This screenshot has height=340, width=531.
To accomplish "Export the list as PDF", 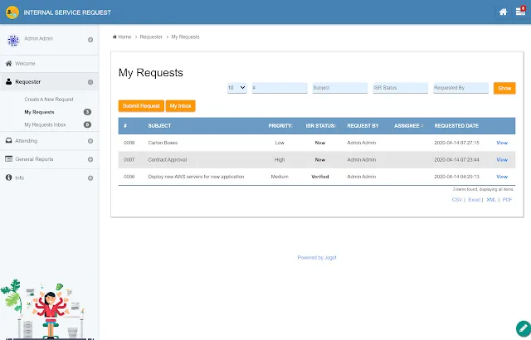I will 507,200.
